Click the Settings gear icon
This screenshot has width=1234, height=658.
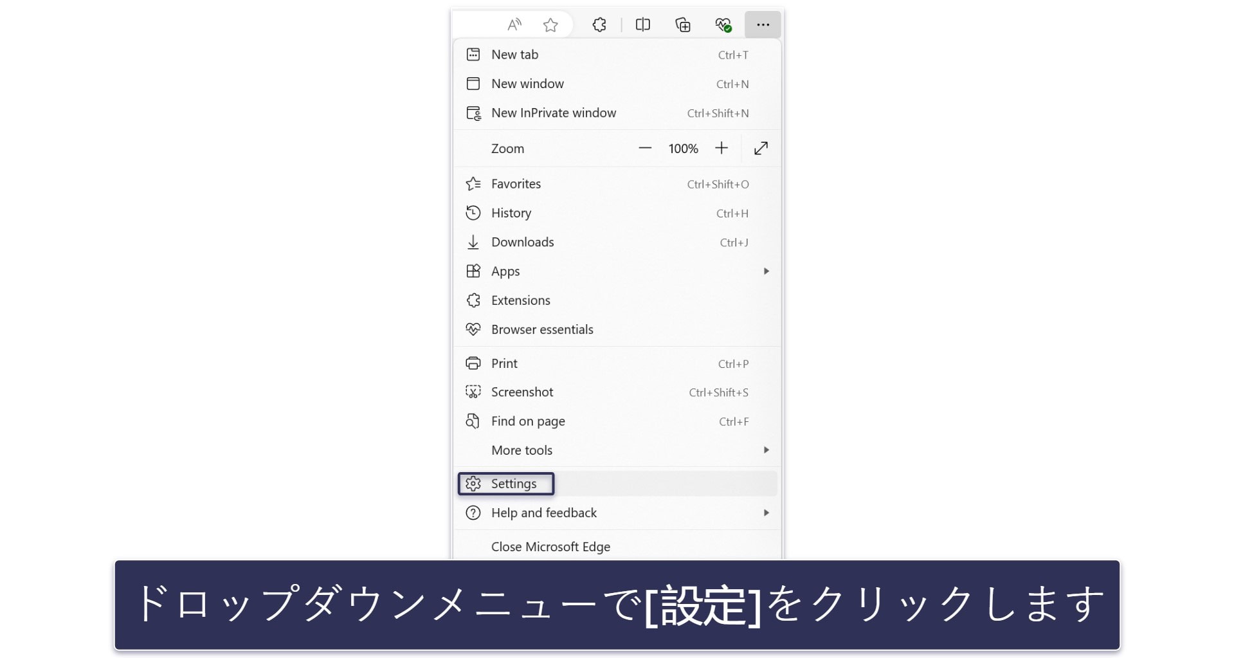tap(473, 484)
